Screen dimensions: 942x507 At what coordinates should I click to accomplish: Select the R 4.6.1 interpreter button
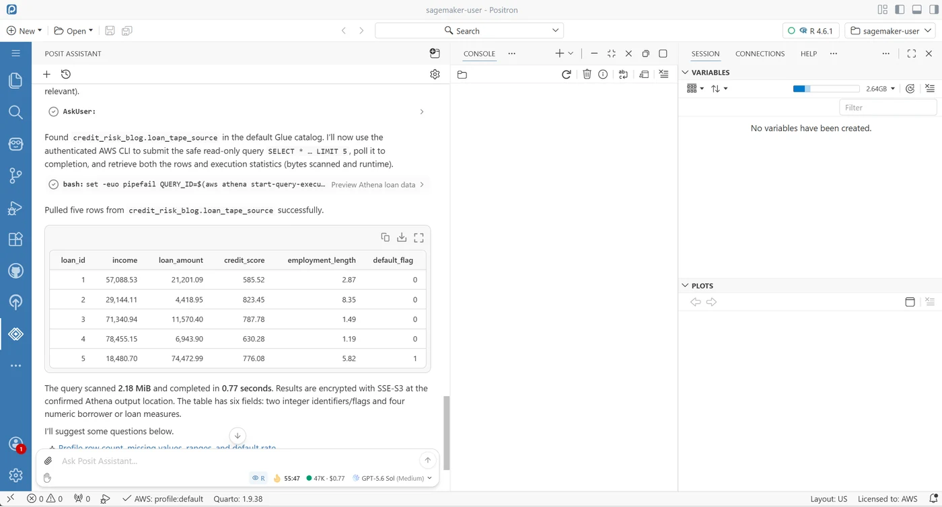(812, 31)
